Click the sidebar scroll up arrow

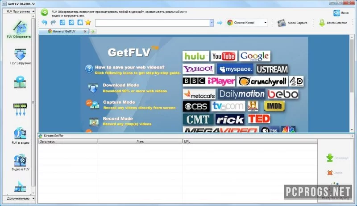(33, 16)
